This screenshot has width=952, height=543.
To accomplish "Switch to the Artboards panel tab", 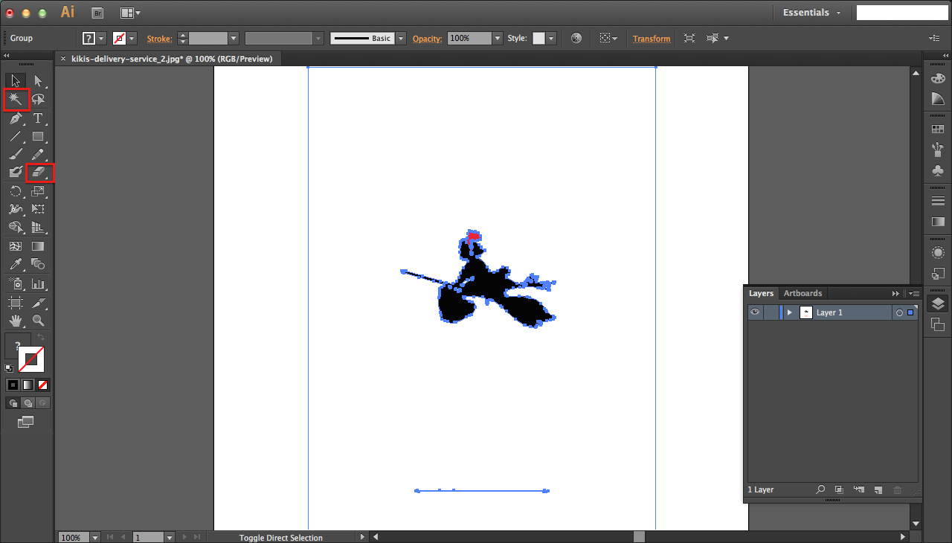I will [x=803, y=293].
